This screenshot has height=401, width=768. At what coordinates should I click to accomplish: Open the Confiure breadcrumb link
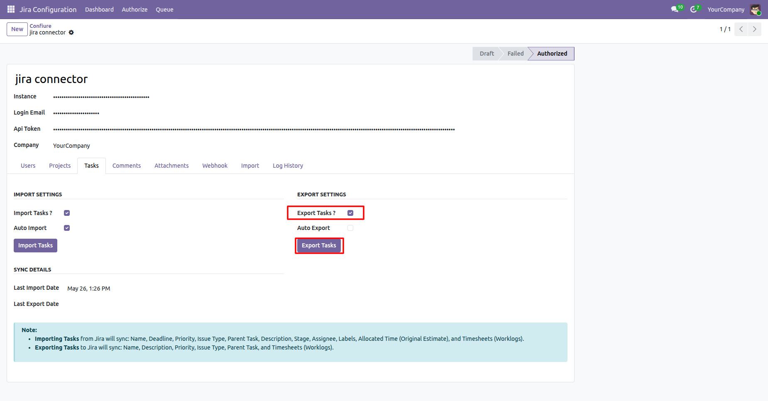click(x=41, y=26)
